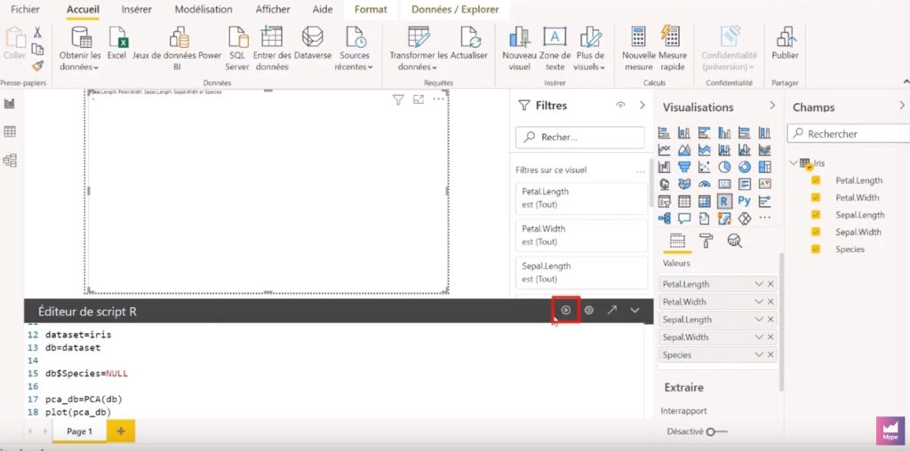Toggle Filtres pane visibility eye icon
910x451 pixels.
[x=620, y=105]
